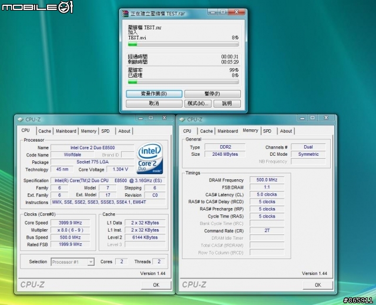Click OK in the right CPU-Z Memory window
376x305 pixels.
[x=318, y=285]
